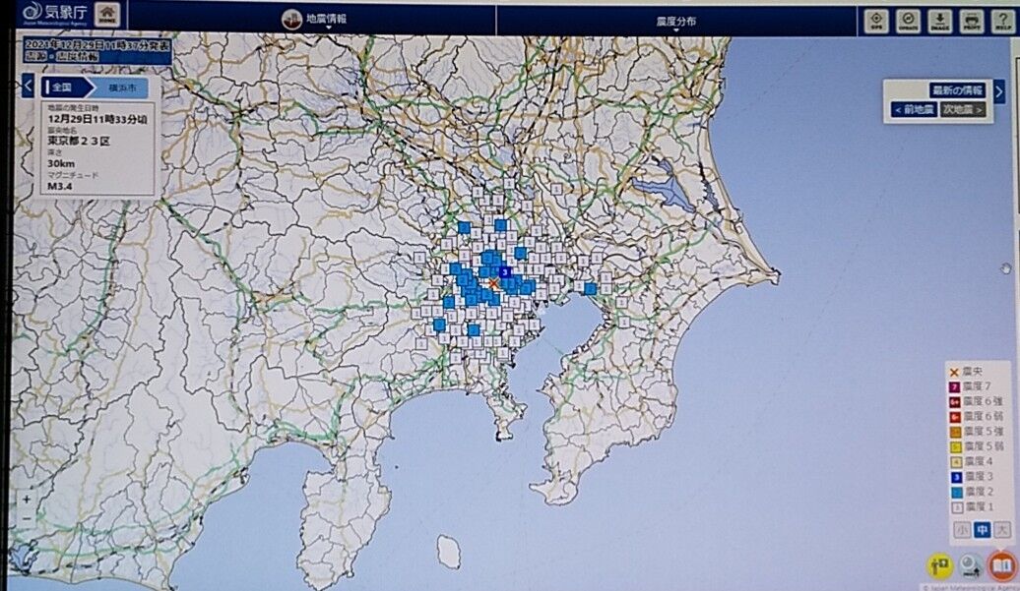The width and height of the screenshot is (1020, 591).
Task: Click the 最新の情報 button
Action: [x=956, y=90]
